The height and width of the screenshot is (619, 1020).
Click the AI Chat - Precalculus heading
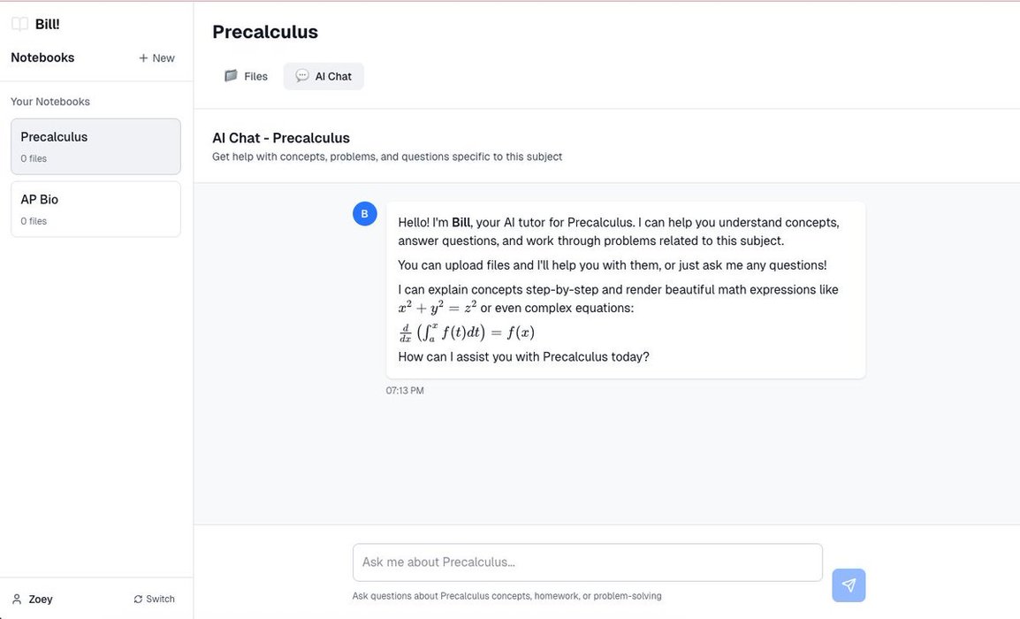tap(281, 138)
